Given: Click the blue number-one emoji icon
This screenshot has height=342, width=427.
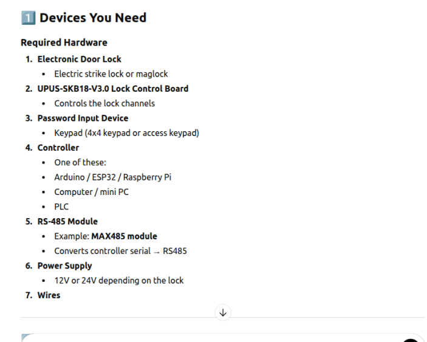Looking at the screenshot, I should (x=28, y=18).
